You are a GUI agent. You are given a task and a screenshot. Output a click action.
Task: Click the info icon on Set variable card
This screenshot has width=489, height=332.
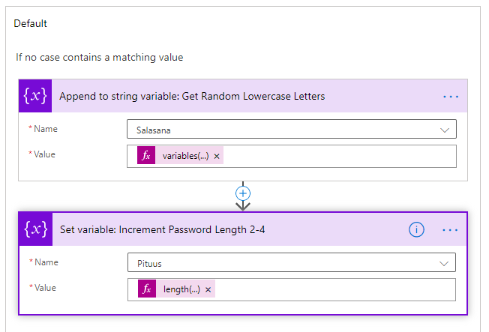coord(416,230)
